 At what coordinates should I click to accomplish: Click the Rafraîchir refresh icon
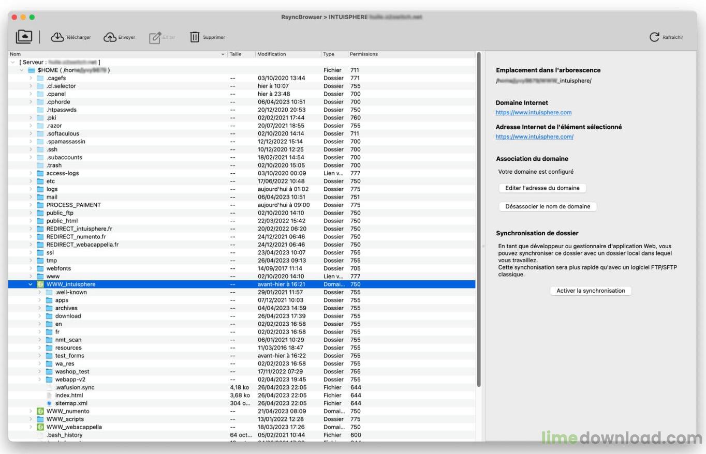654,36
